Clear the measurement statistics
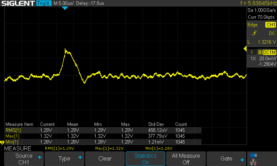The height and width of the screenshot is (166, 277). [x=105, y=159]
